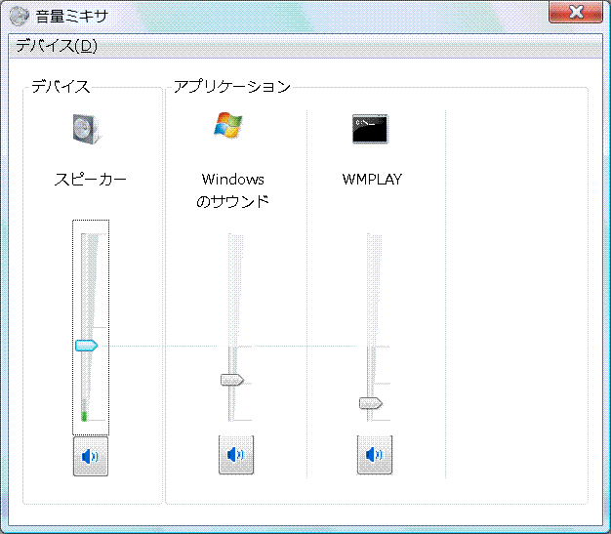The image size is (611, 534).
Task: Click the 音量ミキサ title bar icon
Action: coord(19,15)
